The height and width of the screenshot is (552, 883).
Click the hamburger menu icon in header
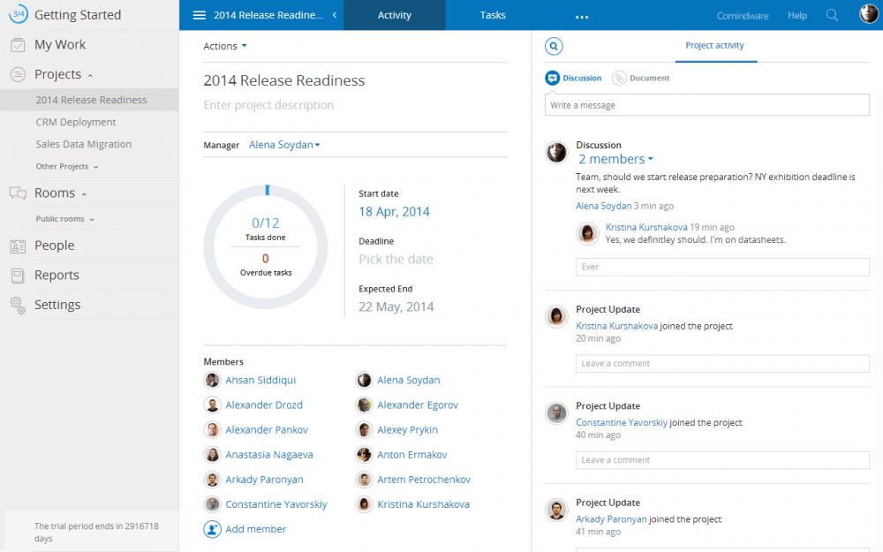[199, 15]
